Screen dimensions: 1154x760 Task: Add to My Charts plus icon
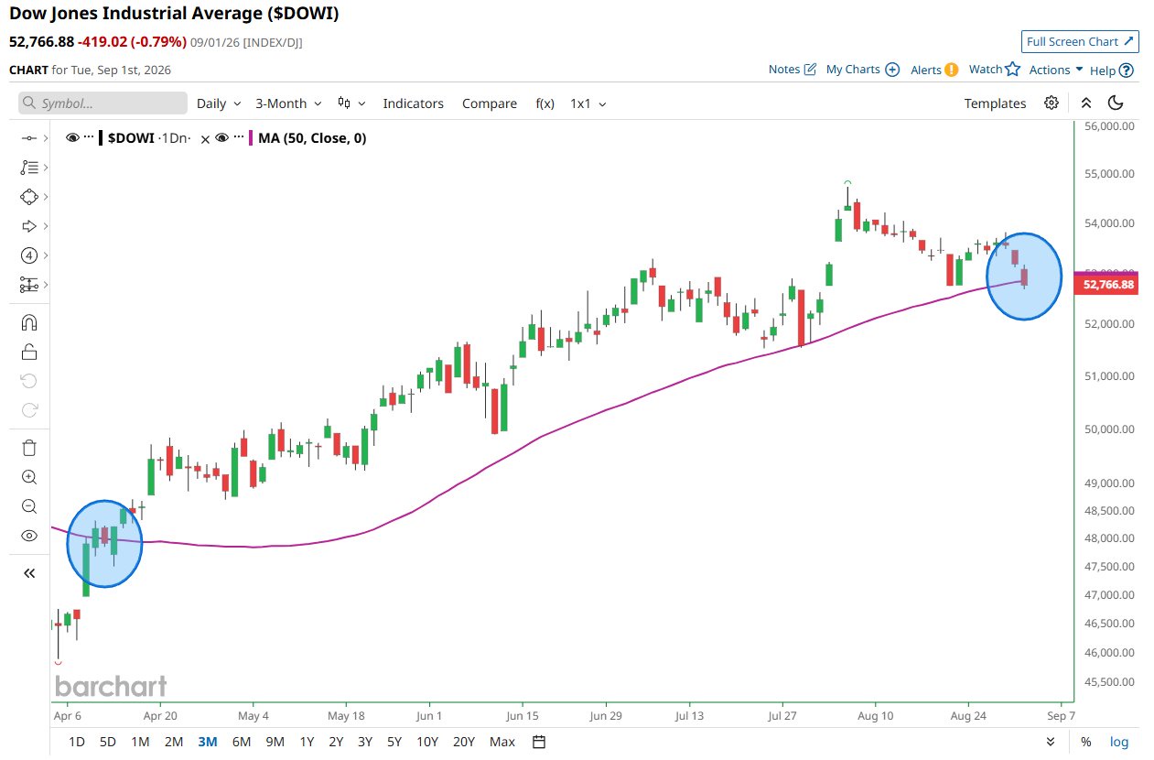(892, 70)
